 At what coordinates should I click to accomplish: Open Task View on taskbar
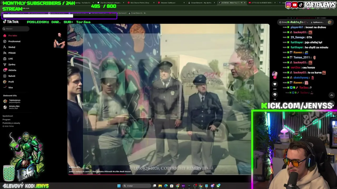pos(155,186)
